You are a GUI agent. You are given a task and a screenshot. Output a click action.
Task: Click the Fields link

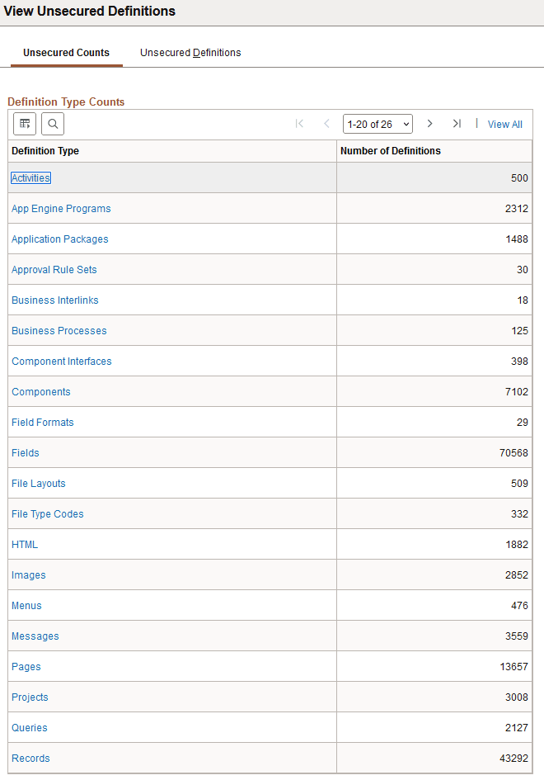click(25, 452)
